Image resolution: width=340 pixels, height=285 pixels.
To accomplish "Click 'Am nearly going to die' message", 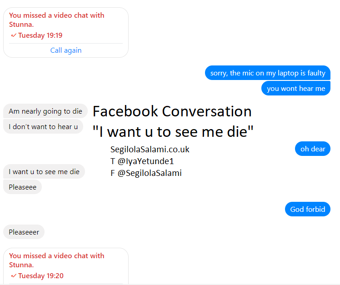I will (x=45, y=111).
